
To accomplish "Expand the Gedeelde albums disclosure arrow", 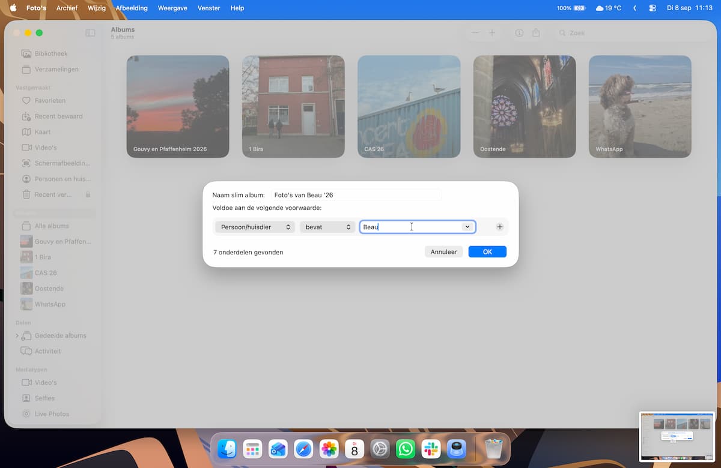I will point(17,335).
